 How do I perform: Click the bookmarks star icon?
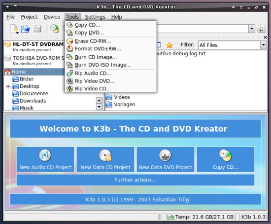pyautogui.click(x=169, y=45)
